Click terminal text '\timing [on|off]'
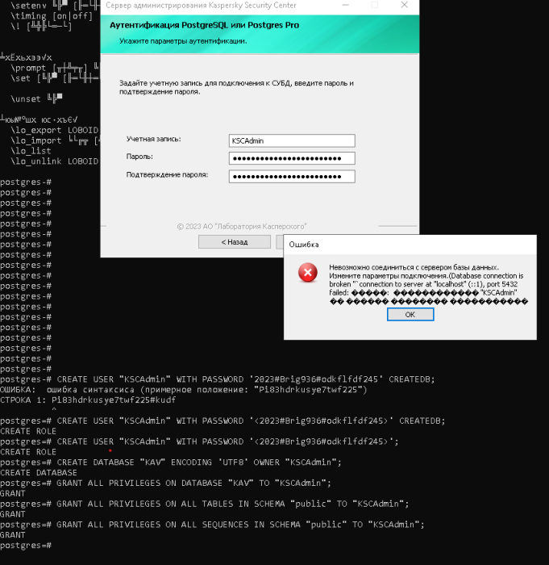The image size is (549, 565). point(52,16)
